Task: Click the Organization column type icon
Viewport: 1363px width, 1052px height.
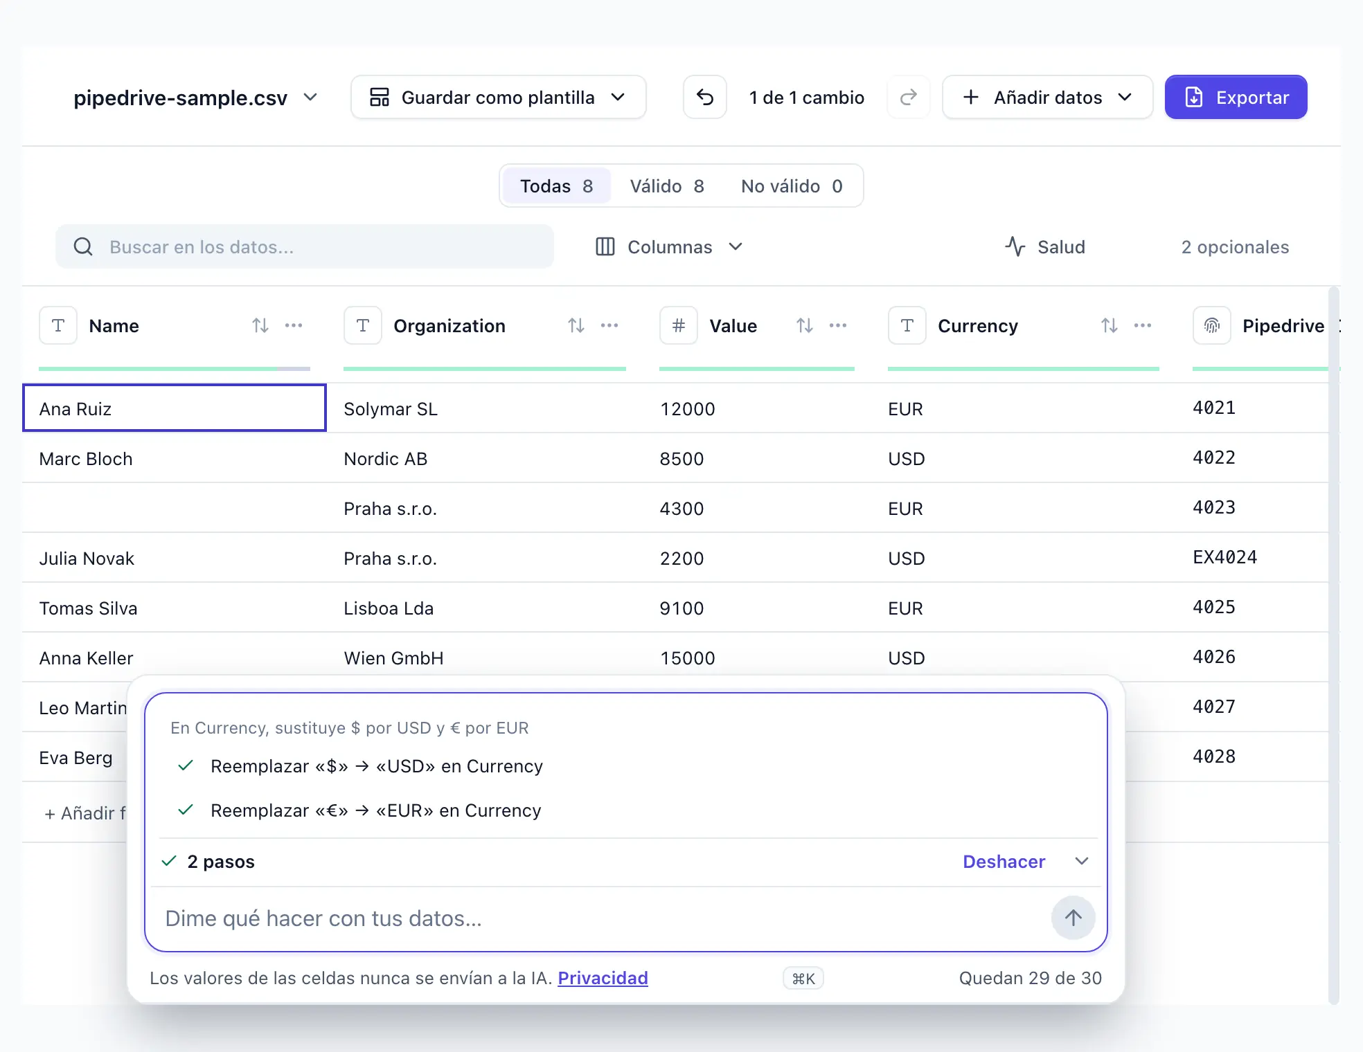Action: coord(363,325)
